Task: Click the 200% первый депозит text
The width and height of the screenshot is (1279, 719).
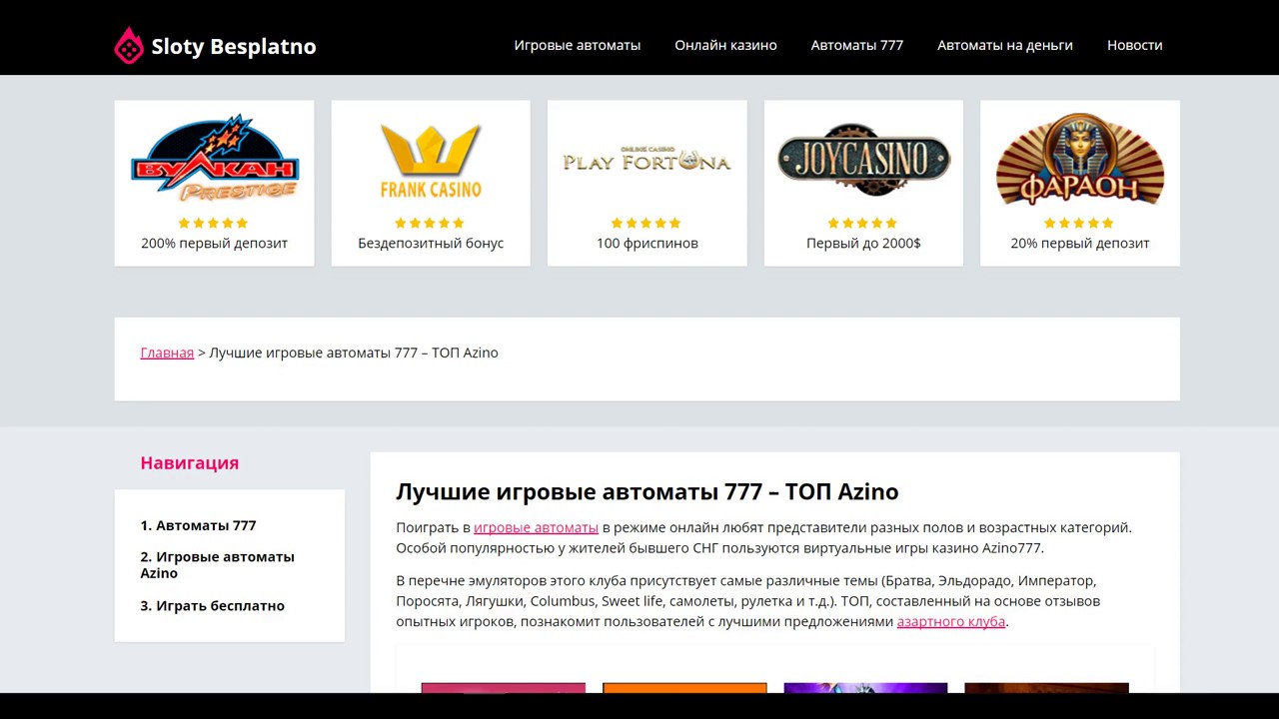Action: pyautogui.click(x=214, y=244)
